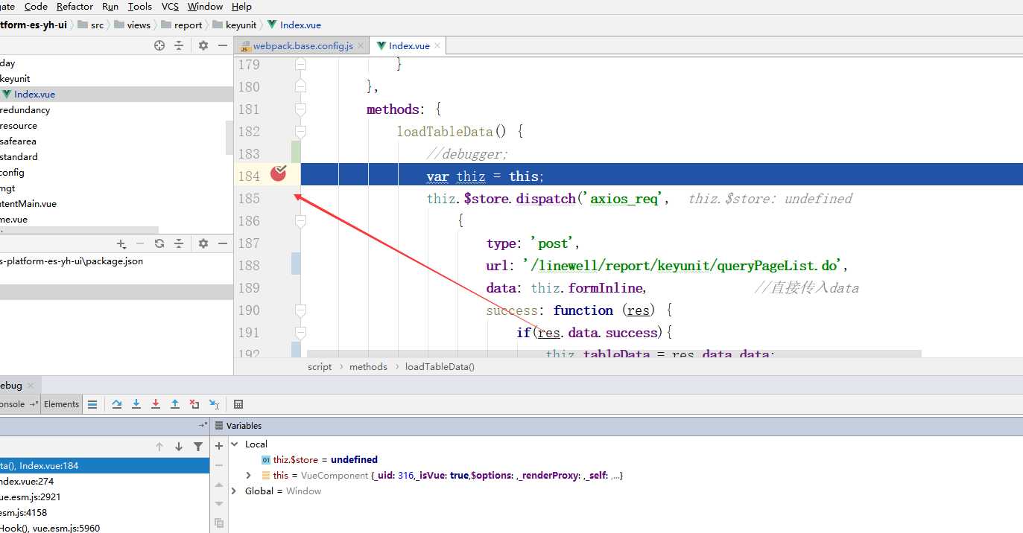
Task: Click next frame down arrow
Action: 179,447
